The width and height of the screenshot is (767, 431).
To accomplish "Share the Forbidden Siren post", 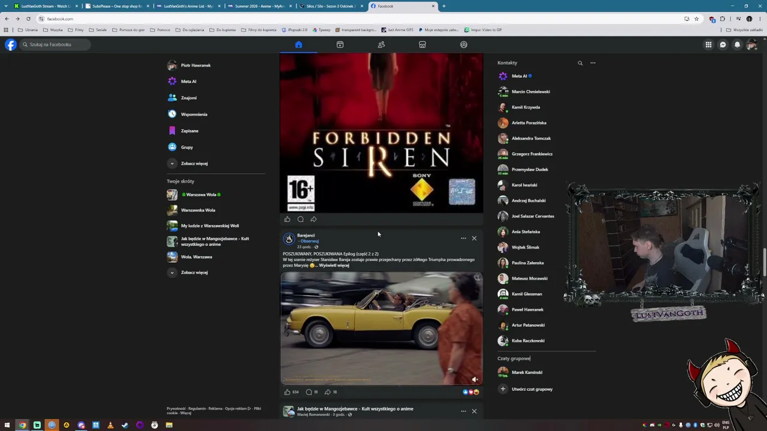I will 313,219.
